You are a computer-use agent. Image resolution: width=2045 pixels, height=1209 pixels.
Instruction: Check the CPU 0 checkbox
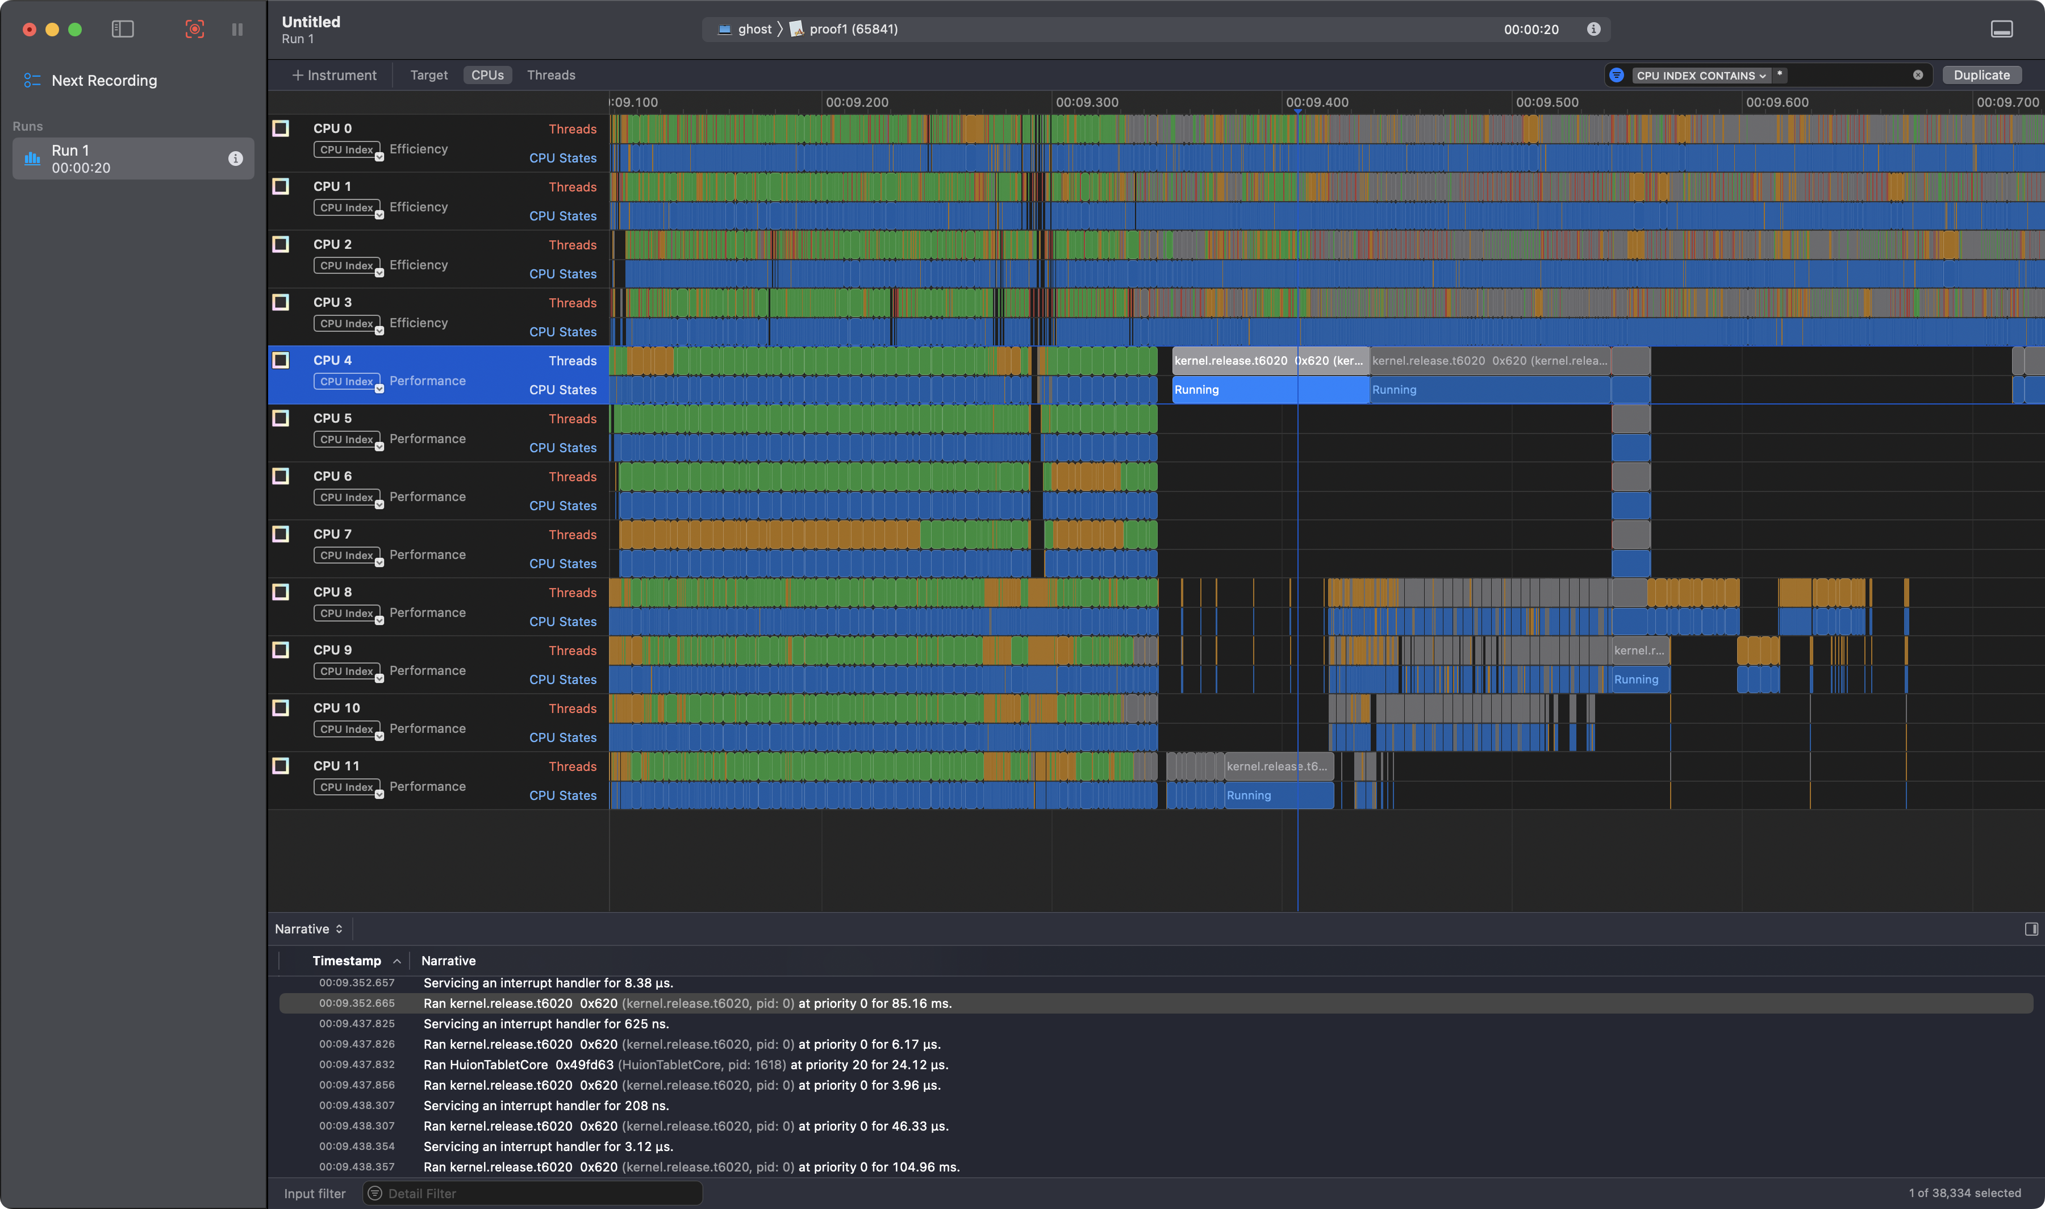pos(281,129)
